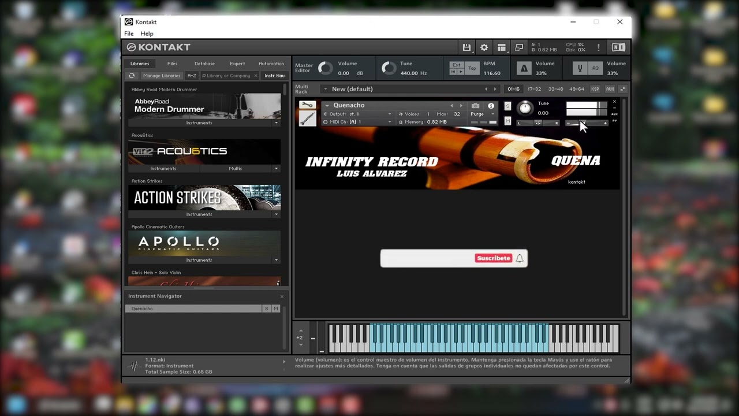
Task: Adjust the Master Volume knob
Action: point(326,69)
